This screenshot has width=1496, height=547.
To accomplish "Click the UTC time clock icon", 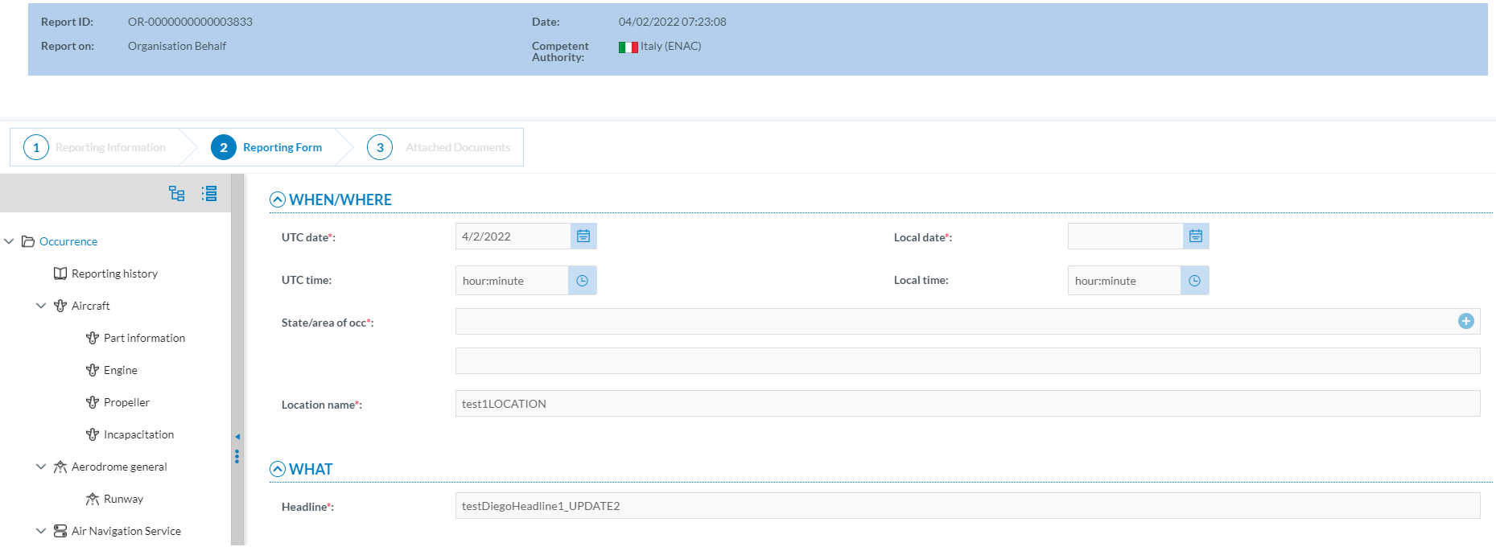I will (x=582, y=281).
